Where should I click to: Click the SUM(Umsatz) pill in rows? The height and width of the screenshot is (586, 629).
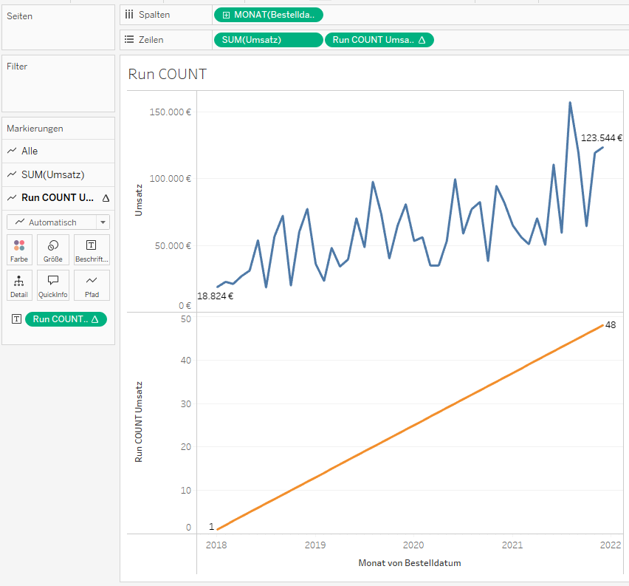(x=268, y=40)
